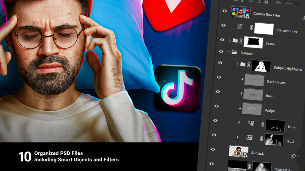Click the Subject Highlights group name
Image resolution: width=305 pixels, height=171 pixels.
coord(288,68)
